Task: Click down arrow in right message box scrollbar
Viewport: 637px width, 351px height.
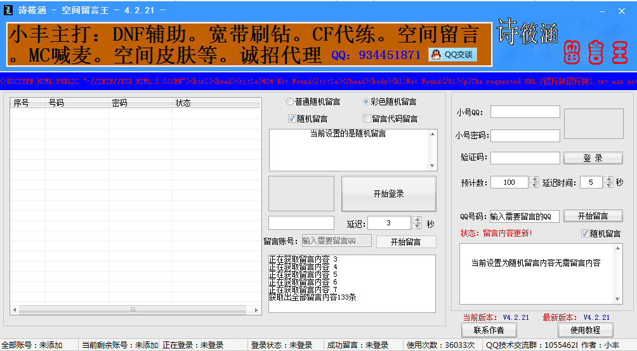Action: tap(617, 299)
